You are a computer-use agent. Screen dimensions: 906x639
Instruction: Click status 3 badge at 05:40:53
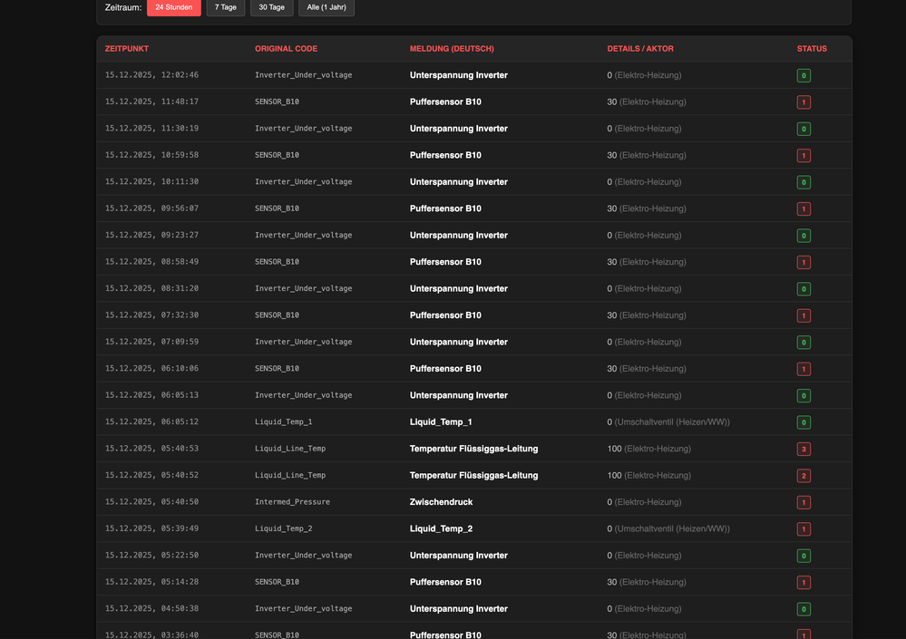[804, 450]
